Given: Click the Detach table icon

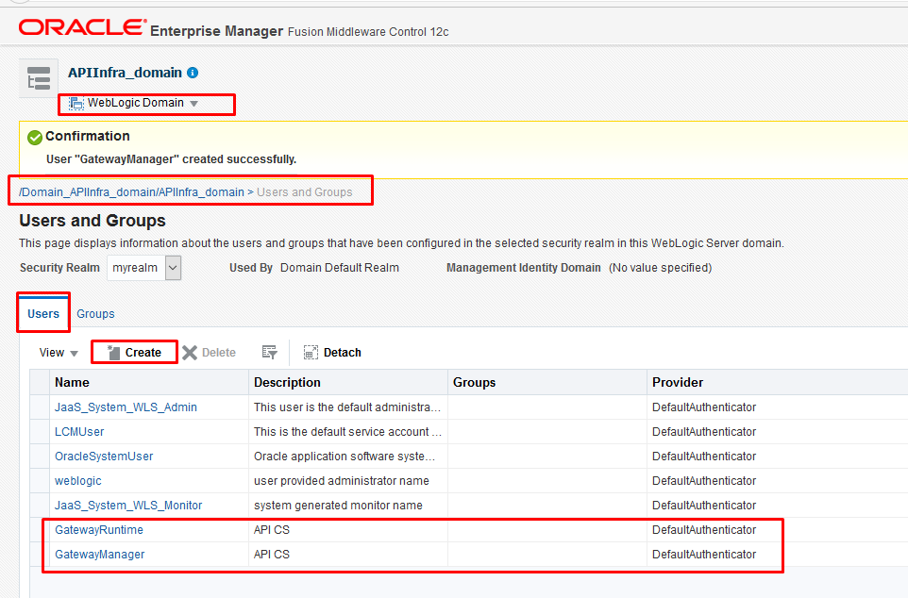Looking at the screenshot, I should (311, 353).
